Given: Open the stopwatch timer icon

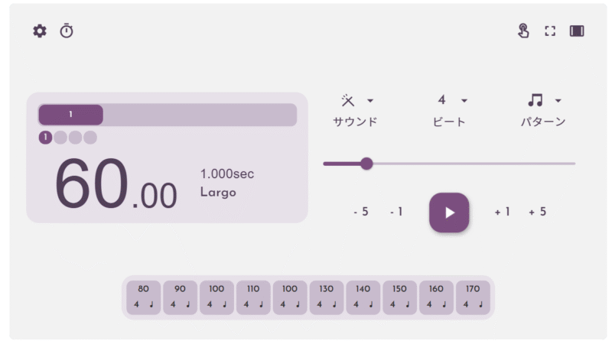Looking at the screenshot, I should pyautogui.click(x=67, y=31).
